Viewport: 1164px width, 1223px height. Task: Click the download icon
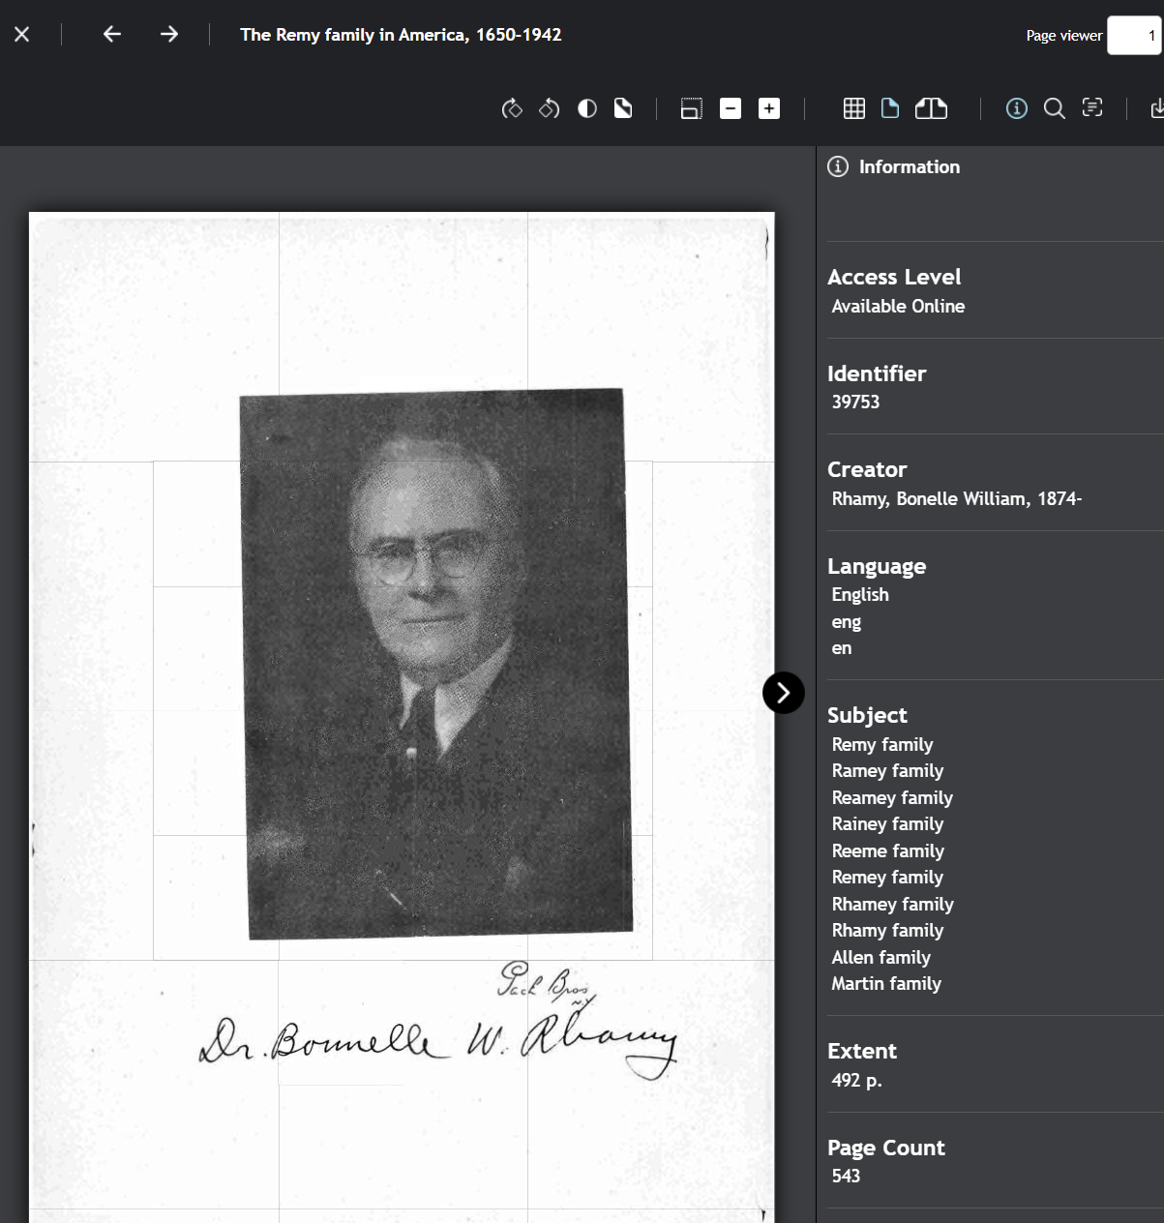(1156, 108)
